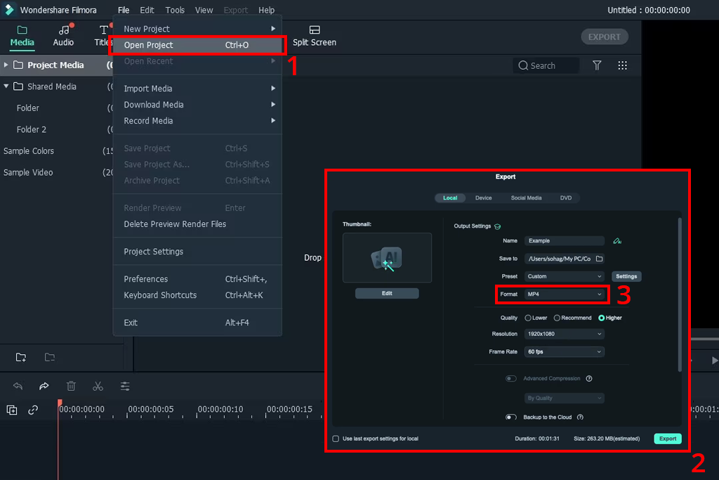Redo the last timeline action
719x480 pixels.
tap(44, 386)
